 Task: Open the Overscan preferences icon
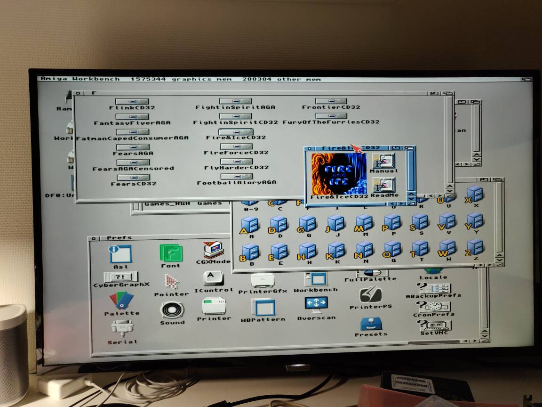click(x=316, y=305)
